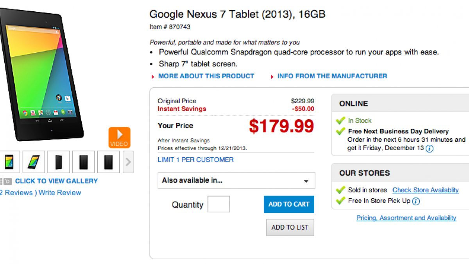Open CLICK TO VIEW GALLERY link
The width and height of the screenshot is (469, 264).
click(56, 181)
